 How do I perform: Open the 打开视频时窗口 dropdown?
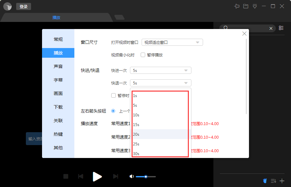click(x=172, y=42)
